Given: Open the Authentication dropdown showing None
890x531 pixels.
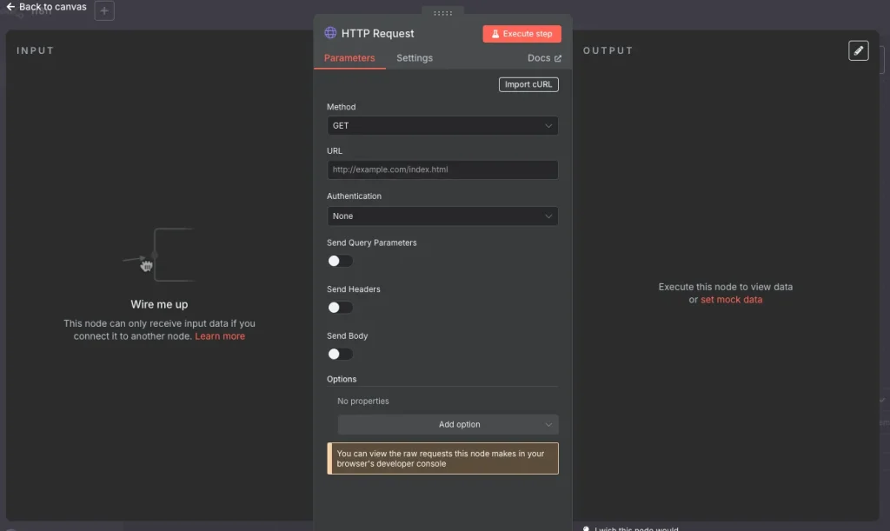Looking at the screenshot, I should (442, 216).
